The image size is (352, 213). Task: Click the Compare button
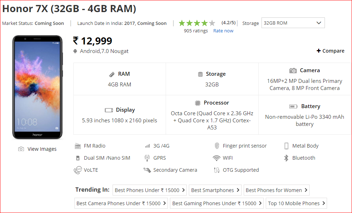coord(331,51)
